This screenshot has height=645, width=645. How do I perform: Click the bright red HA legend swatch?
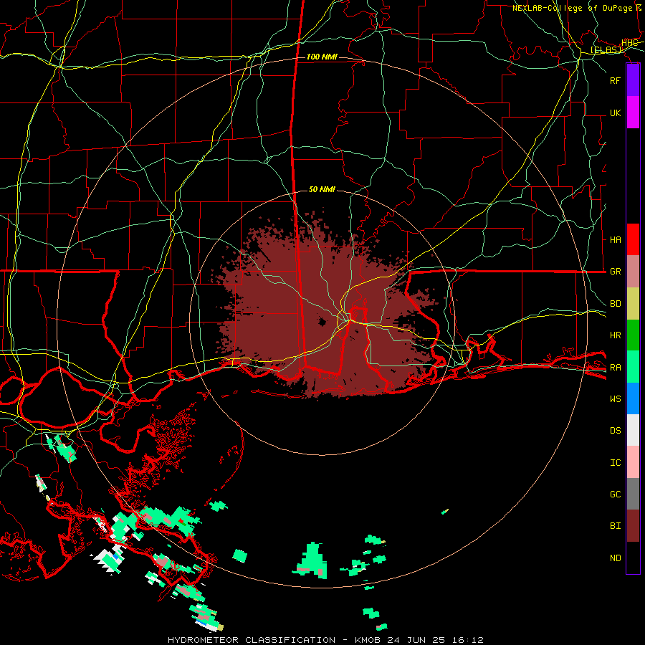pyautogui.click(x=633, y=239)
